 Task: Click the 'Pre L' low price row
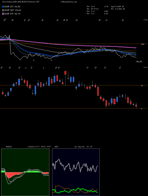pos(97,11)
